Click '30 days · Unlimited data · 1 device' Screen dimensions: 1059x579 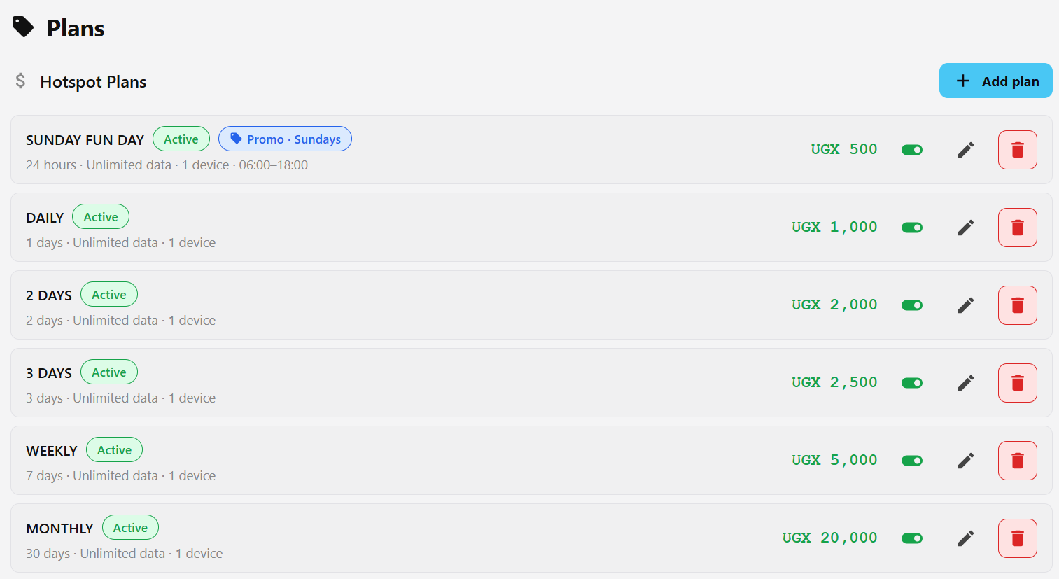point(125,553)
